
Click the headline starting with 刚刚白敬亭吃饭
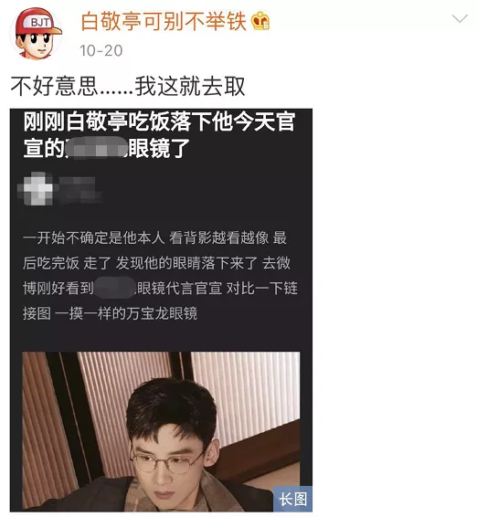coord(159,135)
